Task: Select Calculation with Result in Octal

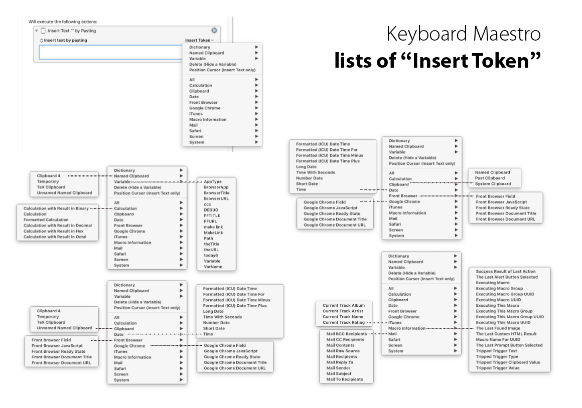Action: 55,237
